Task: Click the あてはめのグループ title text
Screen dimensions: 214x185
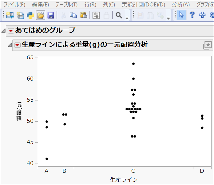Action: click(45, 30)
